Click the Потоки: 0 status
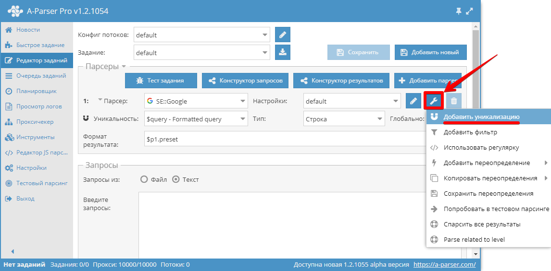The width and height of the screenshot is (551, 271). tap(175, 264)
